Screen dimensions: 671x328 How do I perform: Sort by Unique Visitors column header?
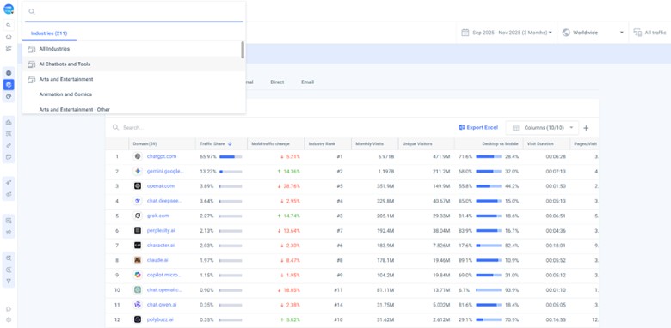coord(417,144)
